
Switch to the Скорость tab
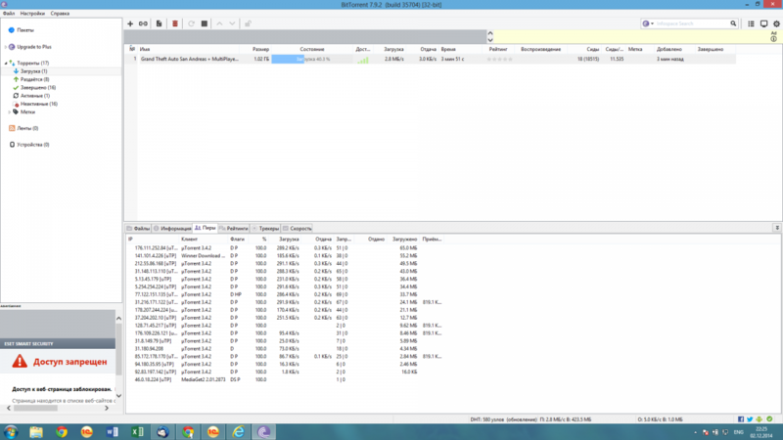click(x=299, y=227)
